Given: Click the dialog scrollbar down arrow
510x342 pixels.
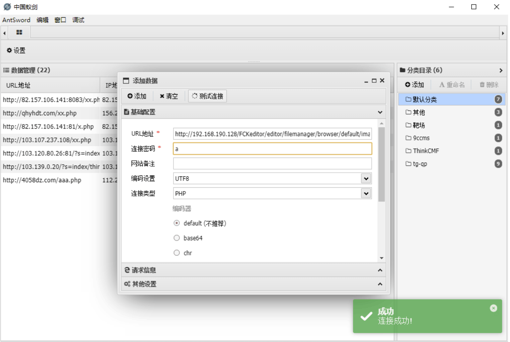Looking at the screenshot, I should click(x=381, y=258).
